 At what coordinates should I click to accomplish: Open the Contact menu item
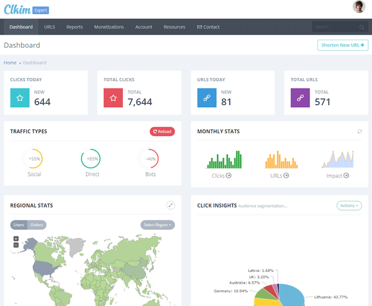click(208, 27)
